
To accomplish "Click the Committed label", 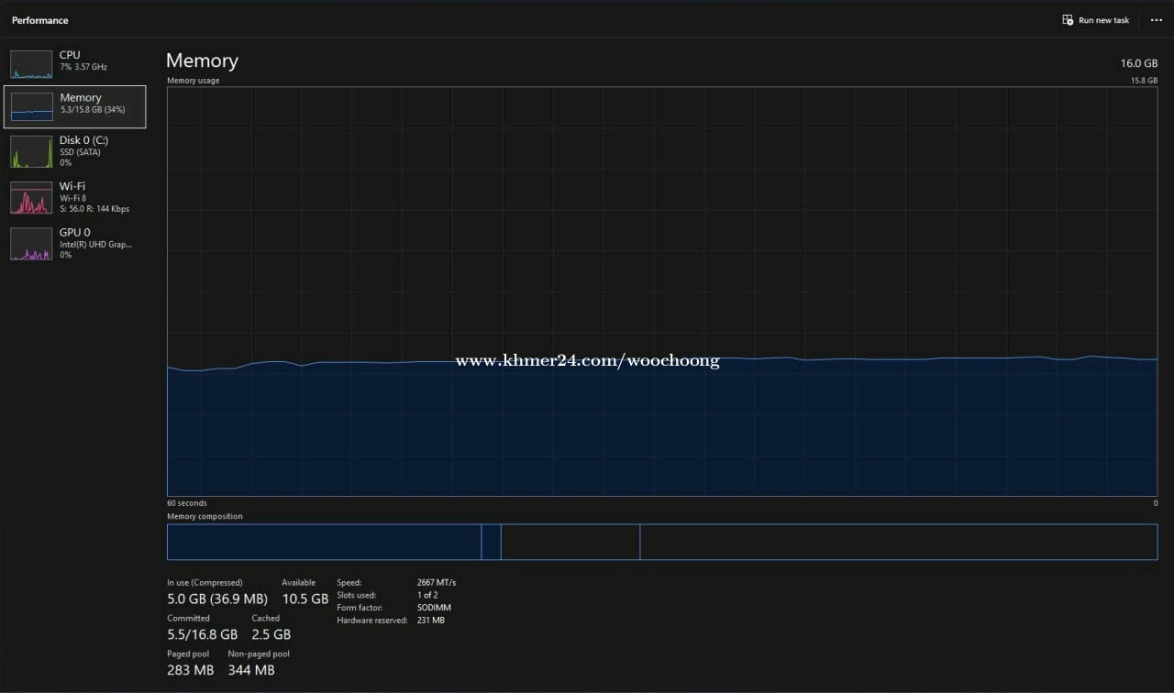I will tap(188, 618).
